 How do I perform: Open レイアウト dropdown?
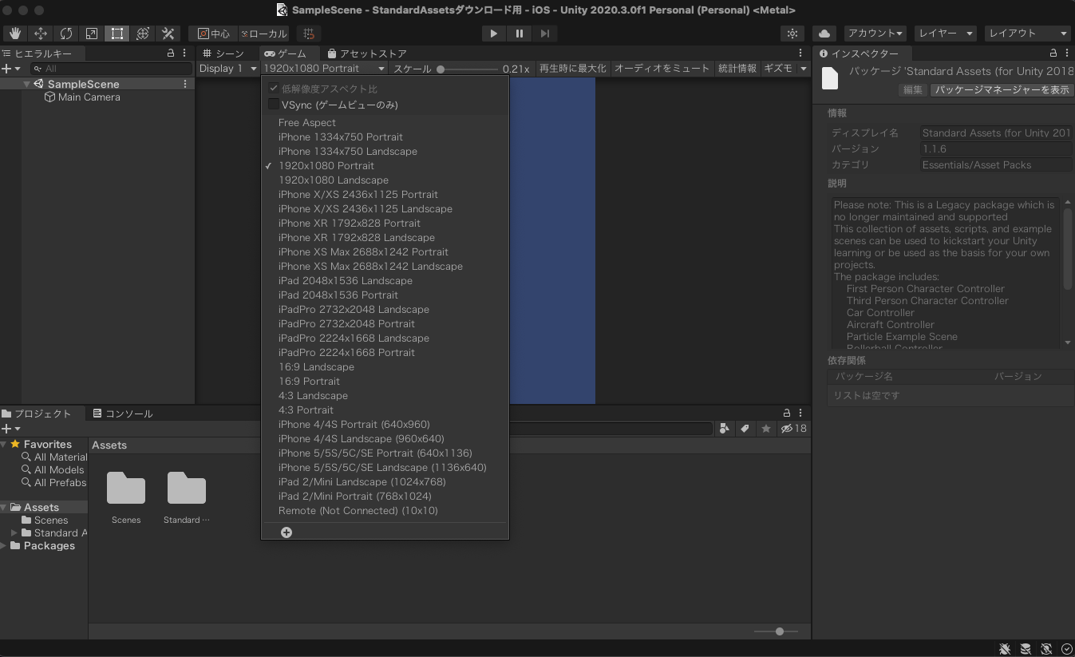(1027, 34)
